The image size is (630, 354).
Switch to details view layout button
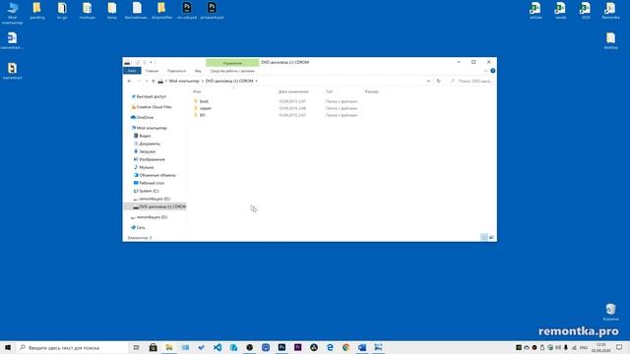point(484,237)
